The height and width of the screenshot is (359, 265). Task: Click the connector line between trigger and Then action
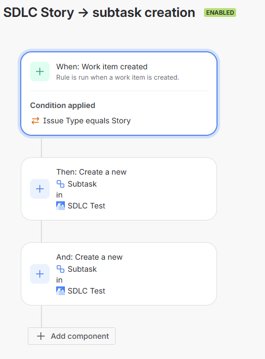tap(41, 147)
